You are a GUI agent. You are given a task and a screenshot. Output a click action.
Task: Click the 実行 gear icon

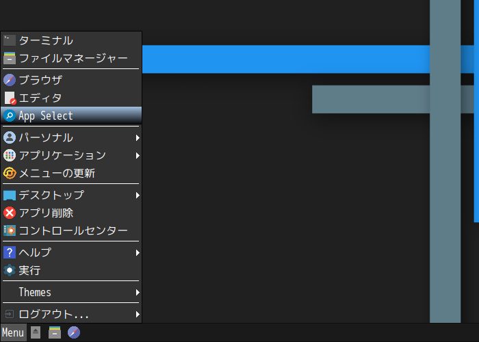tap(10, 270)
